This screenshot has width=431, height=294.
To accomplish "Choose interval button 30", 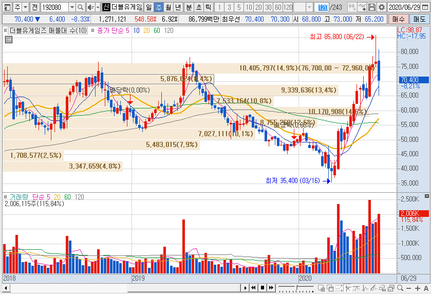I will pos(269,7).
